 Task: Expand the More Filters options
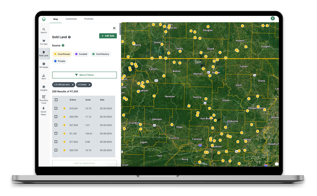(x=84, y=75)
